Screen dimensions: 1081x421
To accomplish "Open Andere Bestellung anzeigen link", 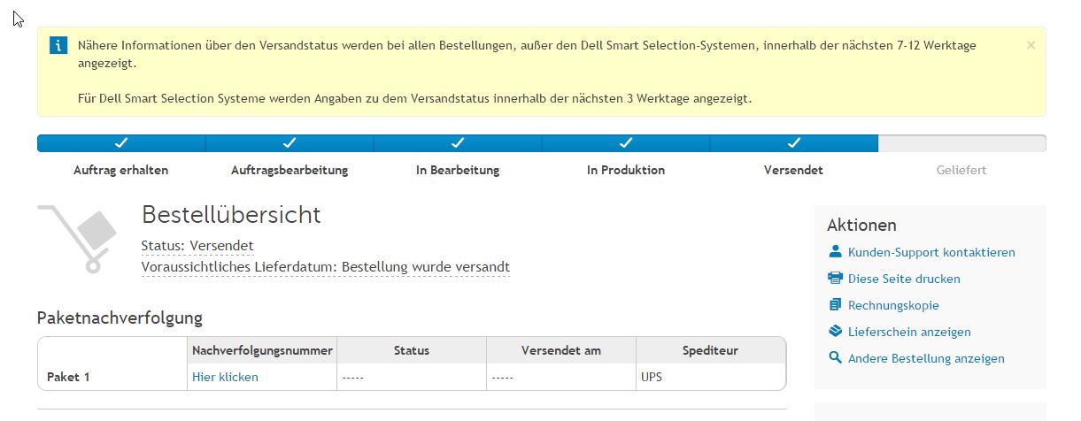I will [x=926, y=358].
